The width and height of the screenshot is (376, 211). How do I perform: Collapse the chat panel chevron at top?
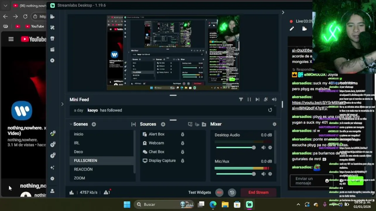pos(283,12)
